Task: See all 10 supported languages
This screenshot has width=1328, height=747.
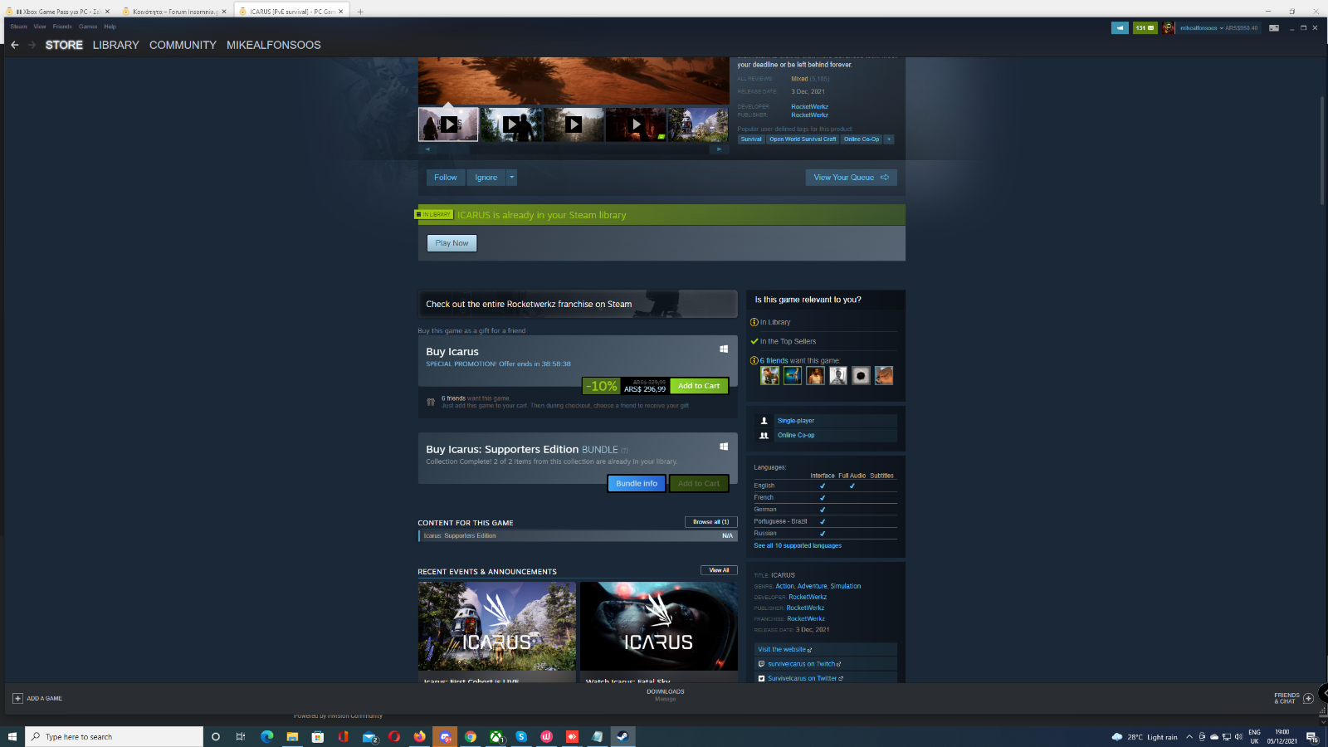Action: (798, 545)
